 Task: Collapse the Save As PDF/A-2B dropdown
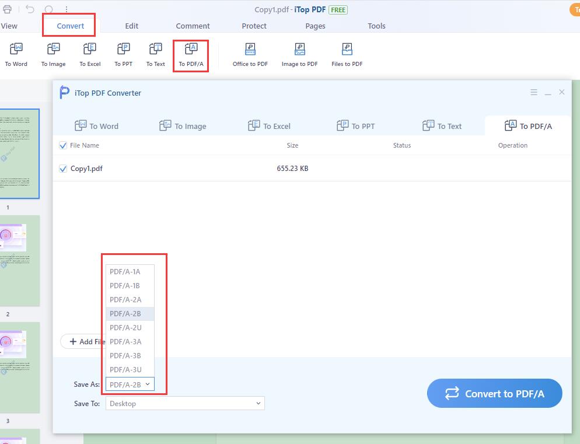pyautogui.click(x=130, y=384)
